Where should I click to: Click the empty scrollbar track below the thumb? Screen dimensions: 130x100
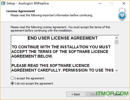[116, 56]
